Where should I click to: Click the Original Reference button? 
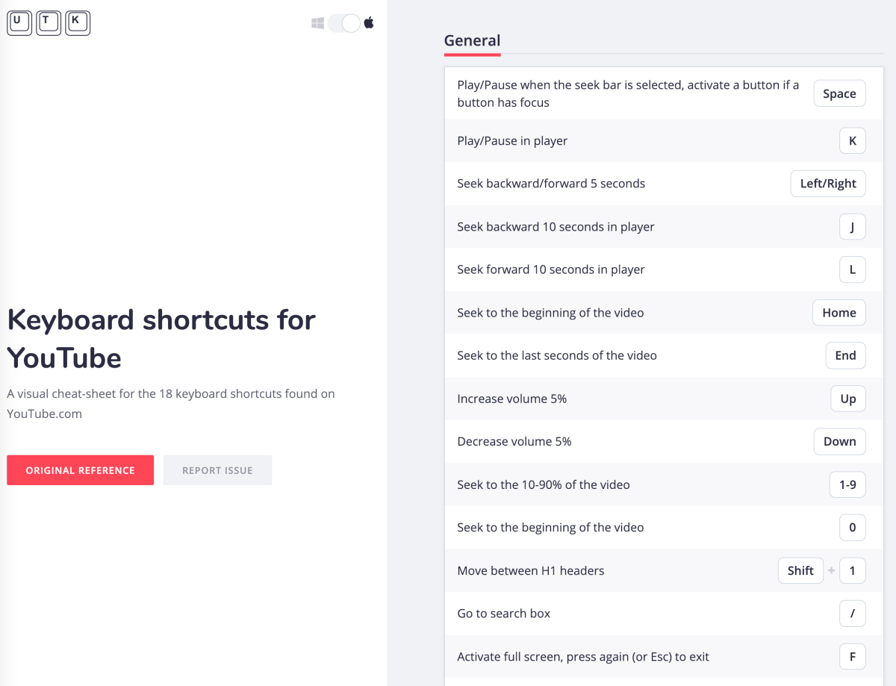coord(80,470)
